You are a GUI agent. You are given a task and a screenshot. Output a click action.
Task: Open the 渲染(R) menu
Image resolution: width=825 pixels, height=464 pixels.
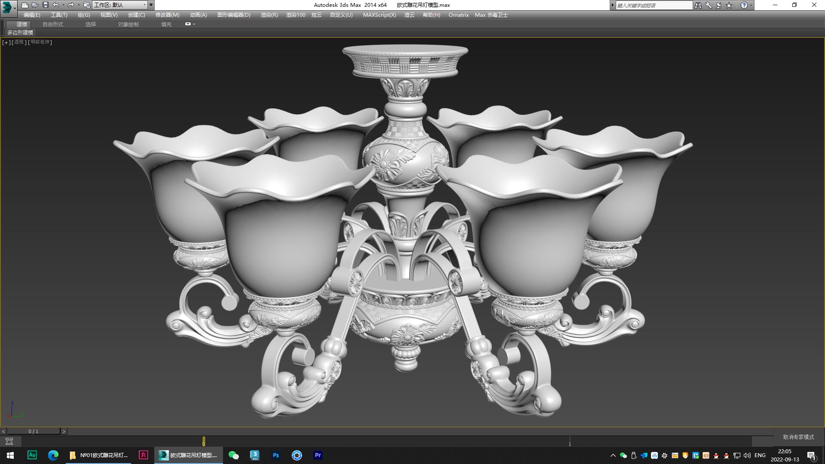(269, 15)
